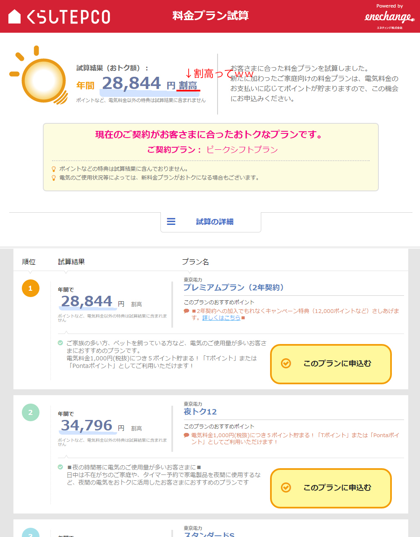420x537 pixels.
Task: Click the green checkmark beside ご家族の多い方 description
Action: pyautogui.click(x=60, y=343)
